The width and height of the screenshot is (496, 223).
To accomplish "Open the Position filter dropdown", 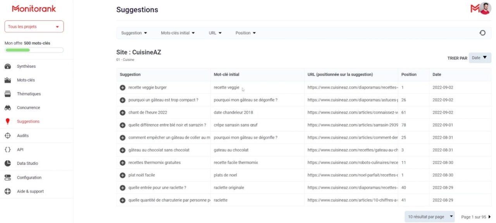I will (246, 33).
